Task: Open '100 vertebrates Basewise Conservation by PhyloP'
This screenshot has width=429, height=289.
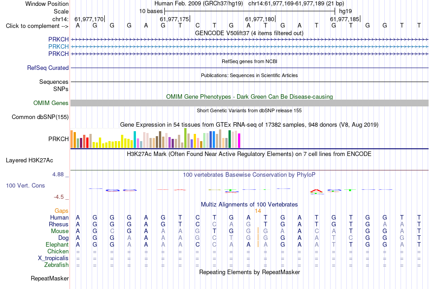Action: point(249,174)
